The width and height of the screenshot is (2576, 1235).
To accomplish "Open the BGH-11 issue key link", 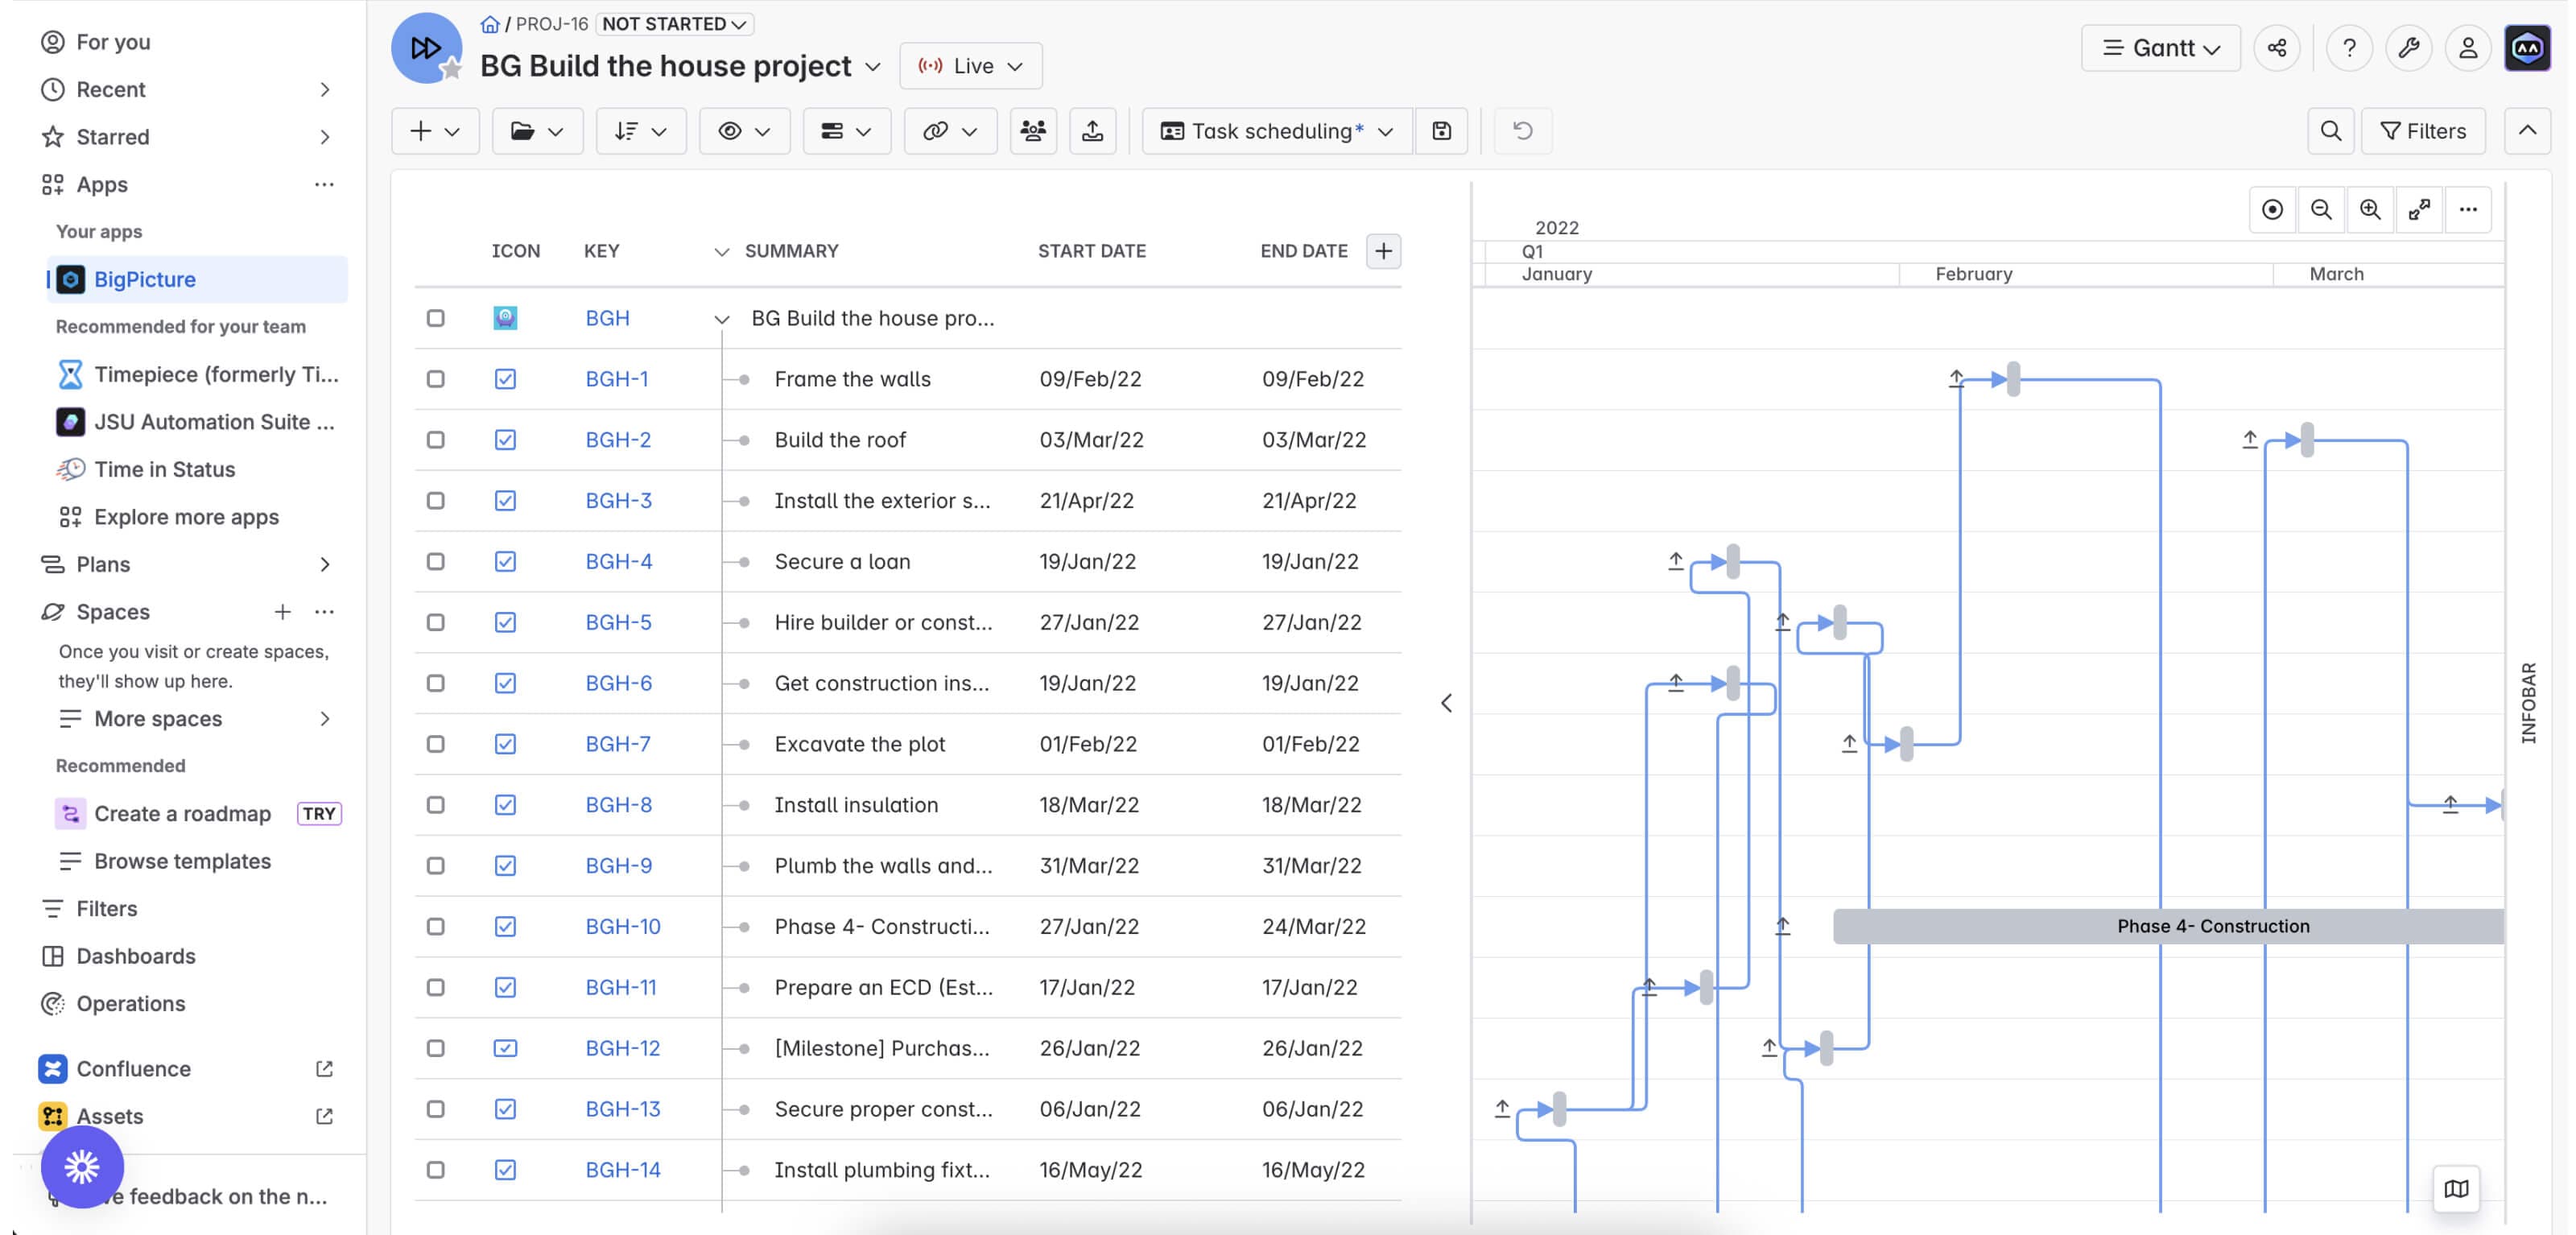I will [x=620, y=988].
